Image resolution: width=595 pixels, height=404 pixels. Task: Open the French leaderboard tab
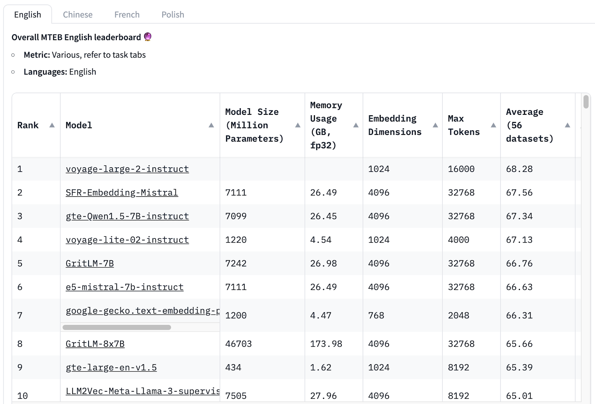(127, 14)
